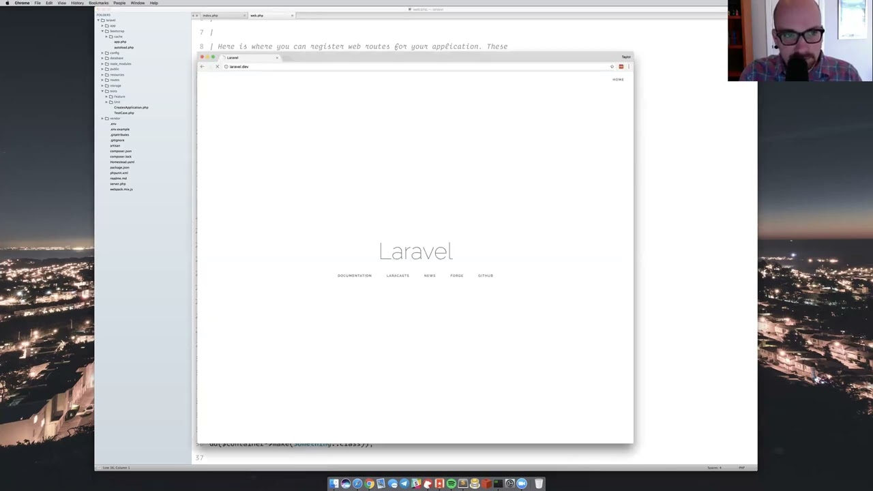Collapse the bootstrap folder

point(102,31)
